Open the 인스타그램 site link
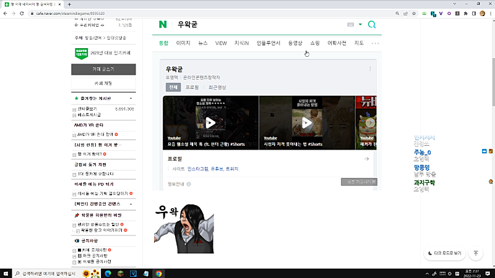This screenshot has height=278, width=495. pyautogui.click(x=197, y=169)
